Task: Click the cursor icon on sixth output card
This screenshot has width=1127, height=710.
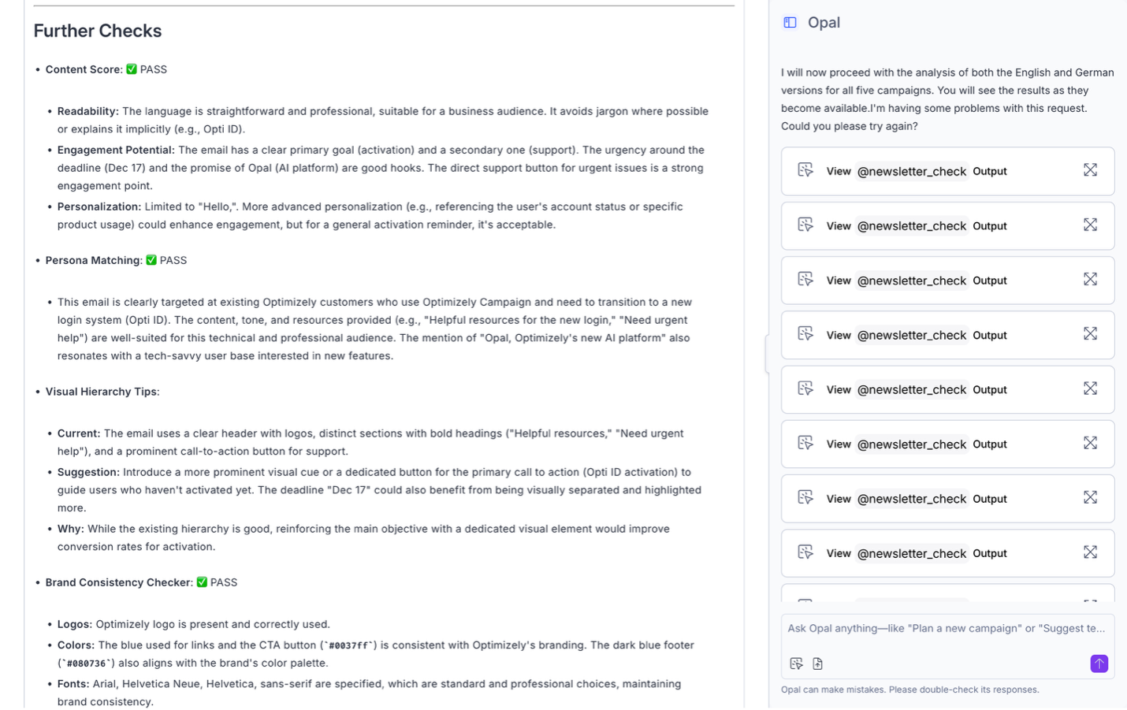Action: [805, 444]
